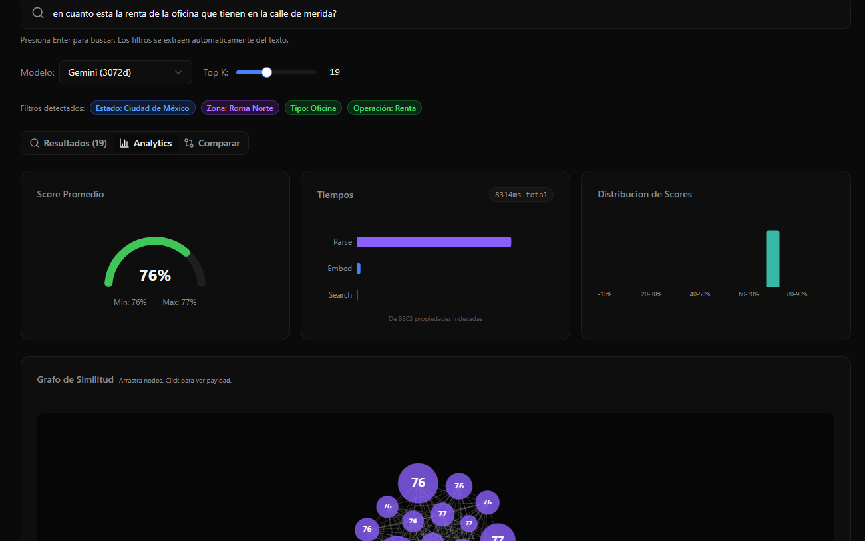Click the Filtros detectados label
The image size is (865, 541).
(53, 108)
